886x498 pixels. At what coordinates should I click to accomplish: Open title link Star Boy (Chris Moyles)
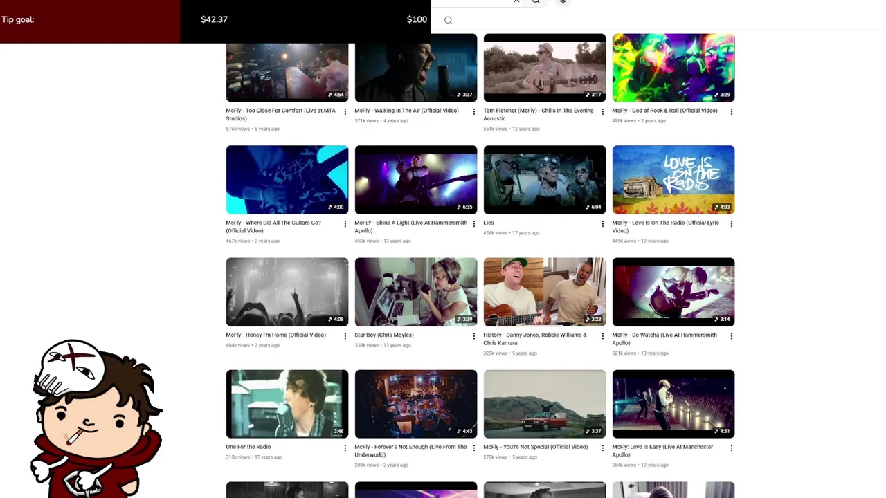pyautogui.click(x=384, y=335)
